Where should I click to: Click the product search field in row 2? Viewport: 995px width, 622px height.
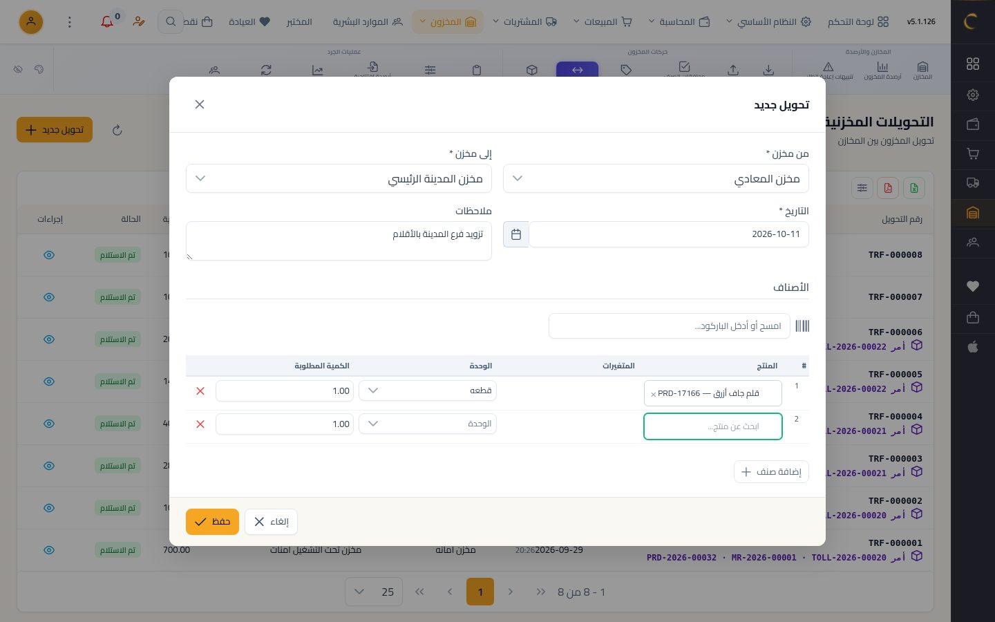tap(713, 426)
